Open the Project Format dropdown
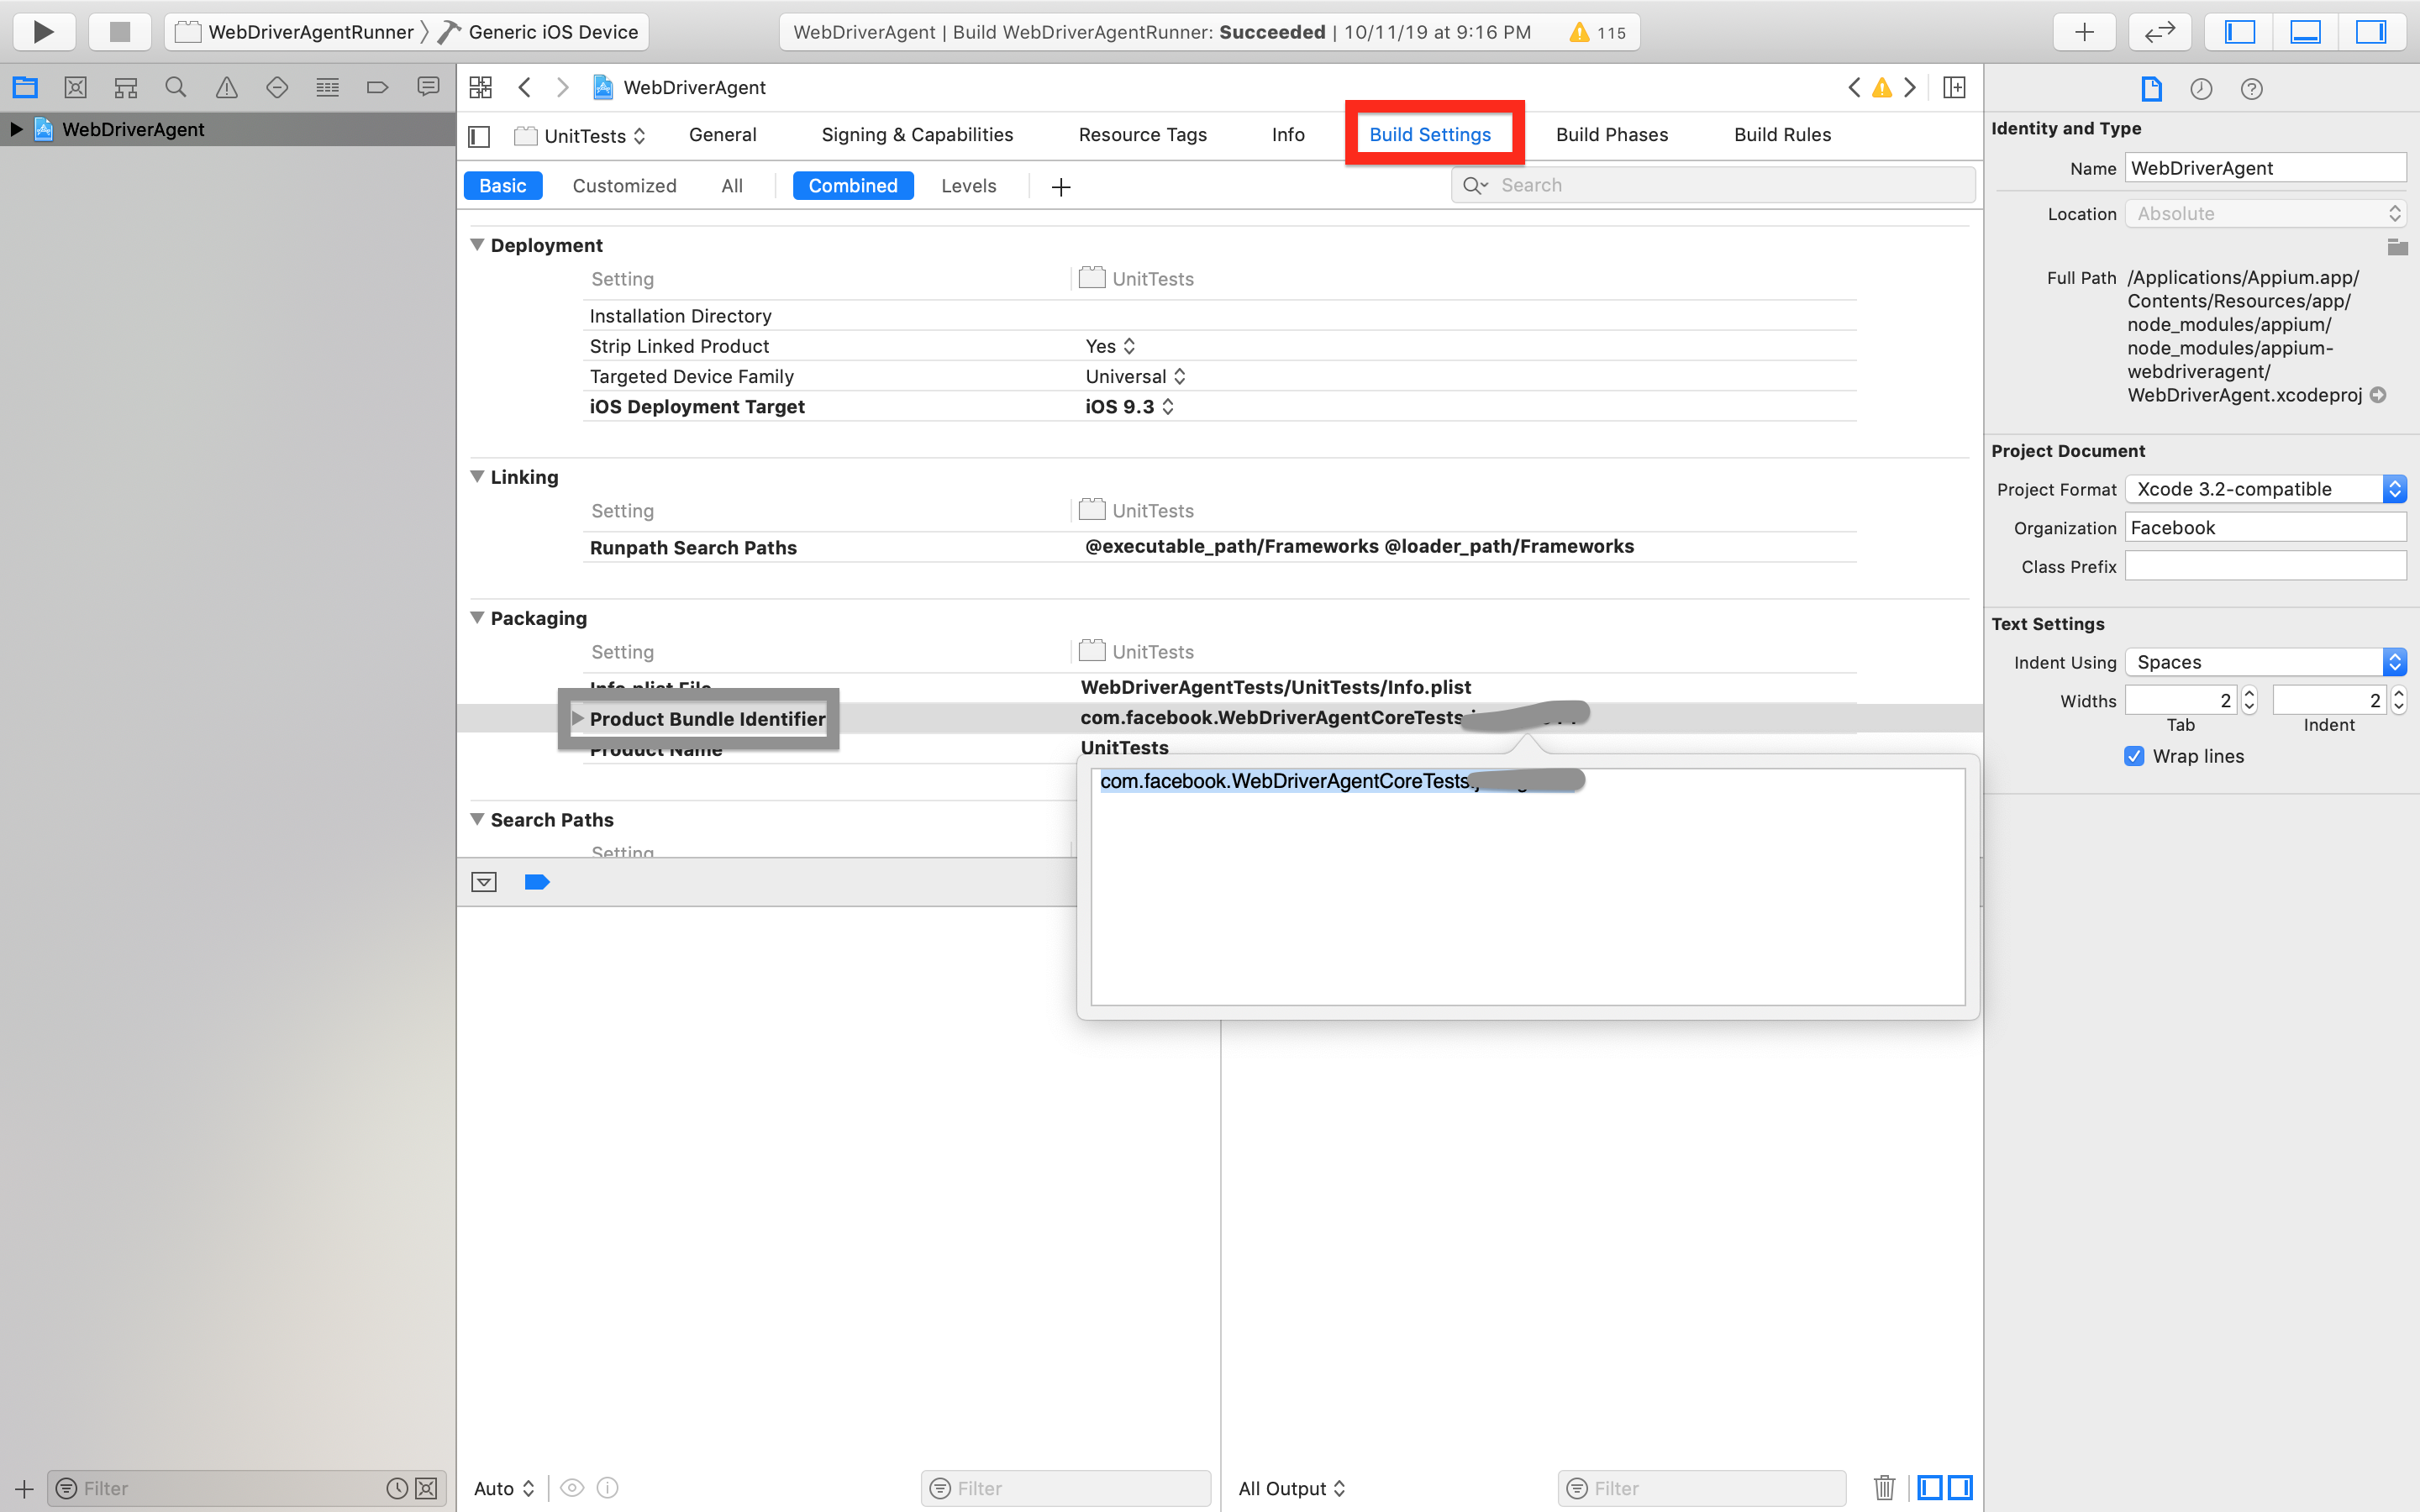Image resolution: width=2420 pixels, height=1512 pixels. tap(2264, 489)
